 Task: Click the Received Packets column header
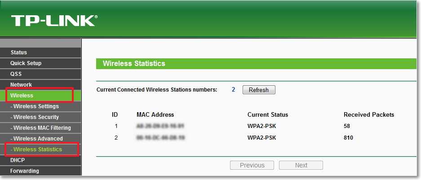point(369,114)
